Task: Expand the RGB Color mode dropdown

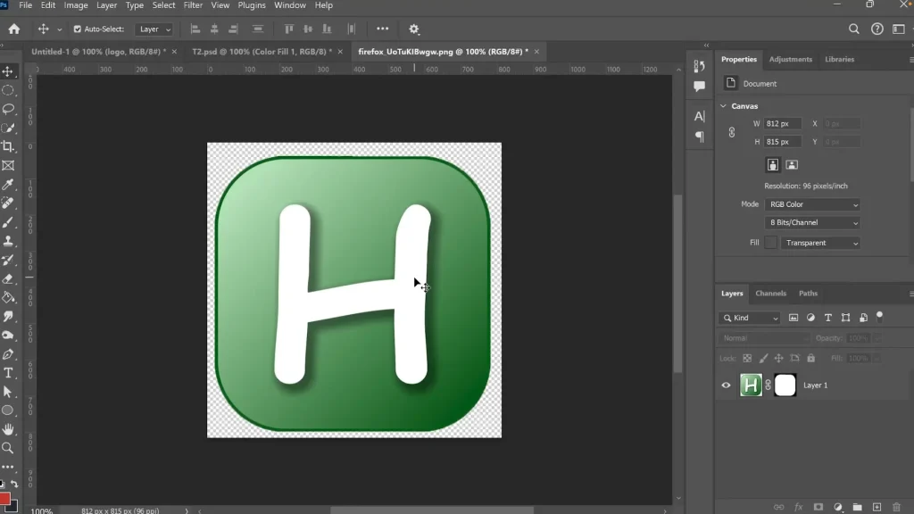Action: 812,204
